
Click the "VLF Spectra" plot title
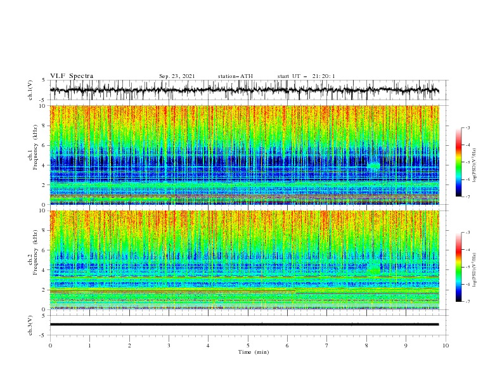[x=72, y=76]
